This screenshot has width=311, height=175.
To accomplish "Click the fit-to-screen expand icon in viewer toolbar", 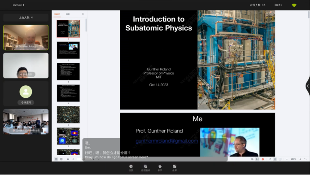I will coord(270,159).
